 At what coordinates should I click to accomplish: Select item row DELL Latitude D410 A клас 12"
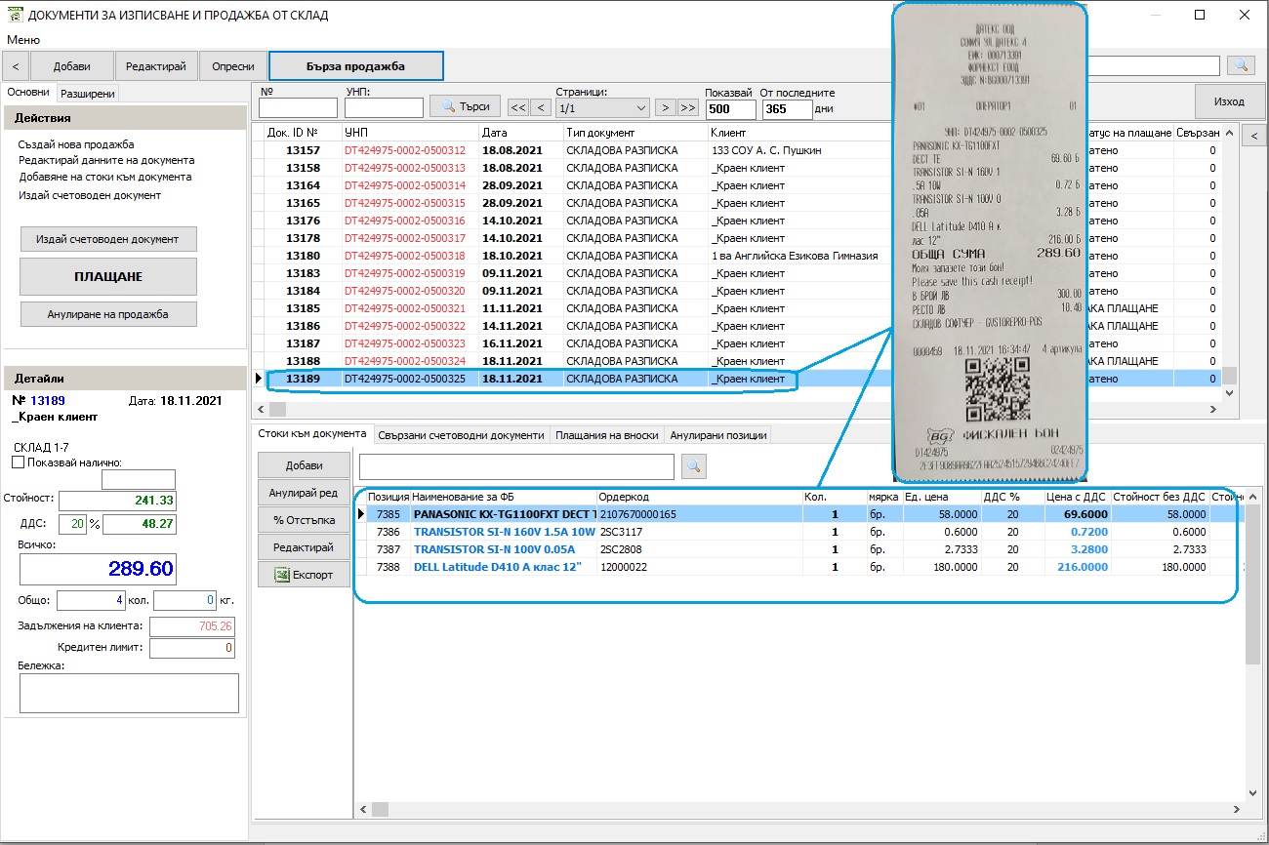pyautogui.click(x=800, y=567)
